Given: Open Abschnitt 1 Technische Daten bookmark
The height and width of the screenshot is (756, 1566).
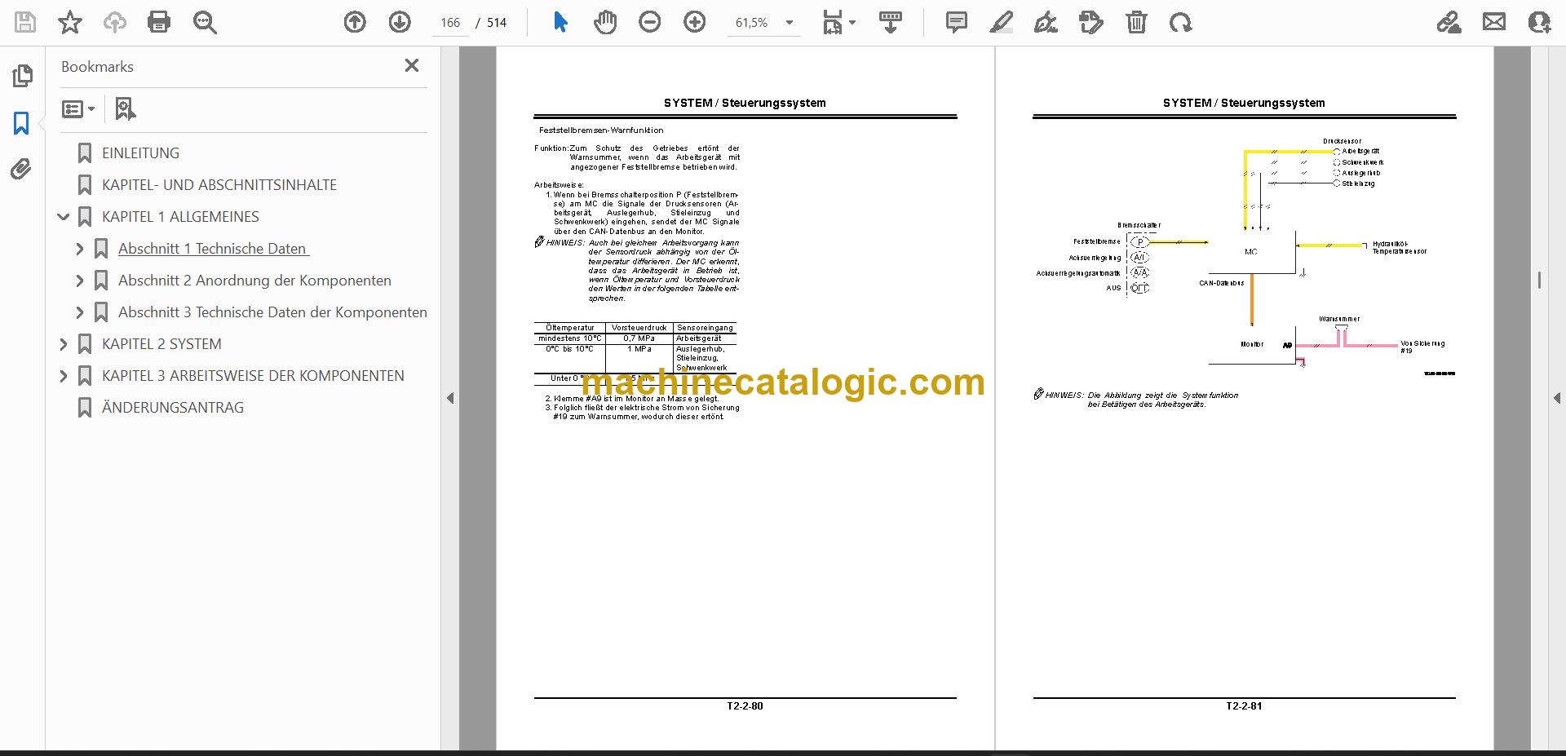Looking at the screenshot, I should 212,249.
